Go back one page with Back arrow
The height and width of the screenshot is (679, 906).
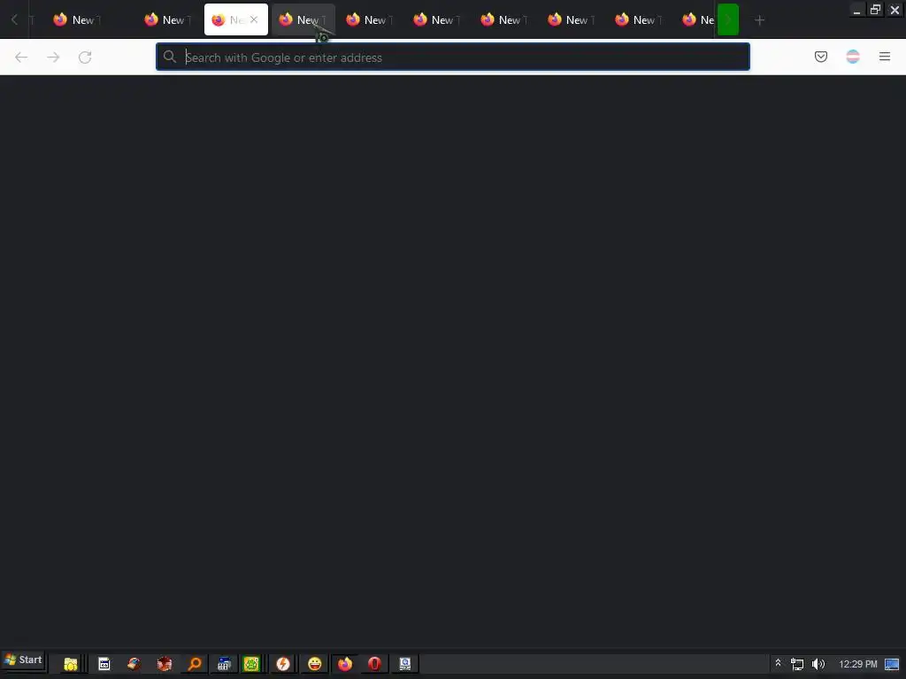21,57
